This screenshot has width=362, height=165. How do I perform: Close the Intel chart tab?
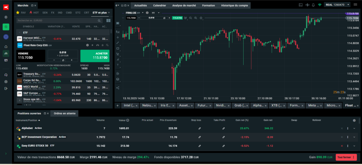(x=136, y=106)
